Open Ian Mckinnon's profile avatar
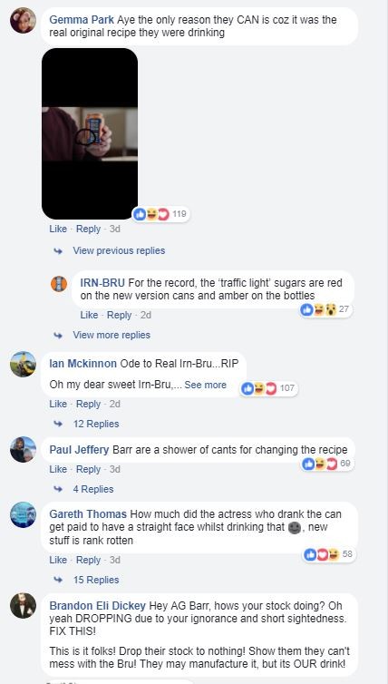The height and width of the screenshot is (684, 388). [23, 364]
